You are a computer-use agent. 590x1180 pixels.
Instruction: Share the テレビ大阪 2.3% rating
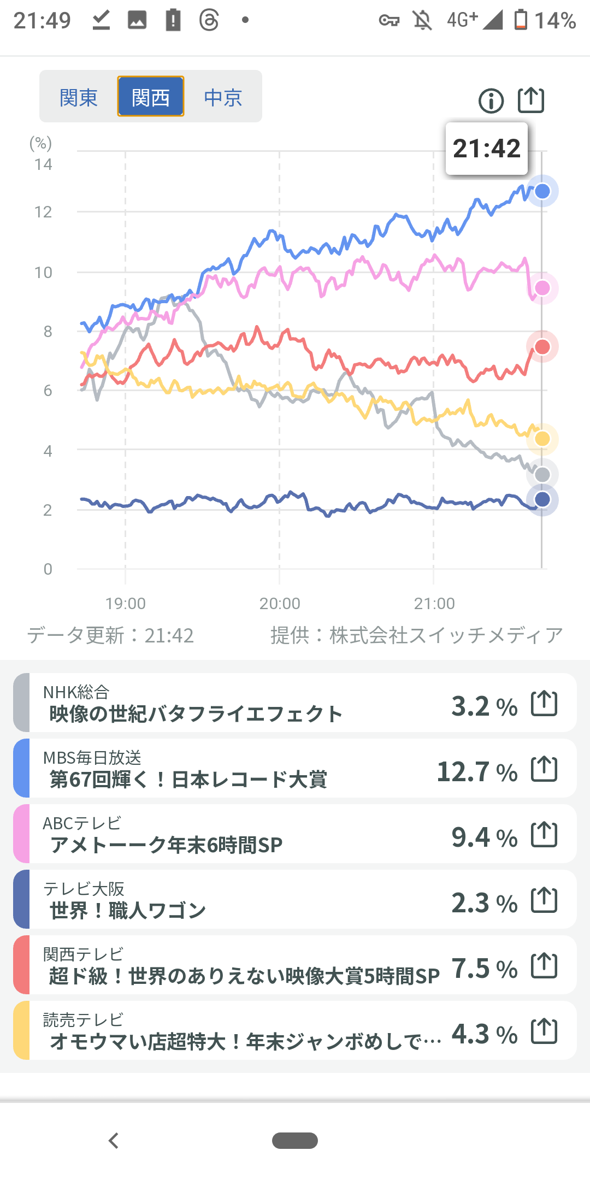pos(544,900)
